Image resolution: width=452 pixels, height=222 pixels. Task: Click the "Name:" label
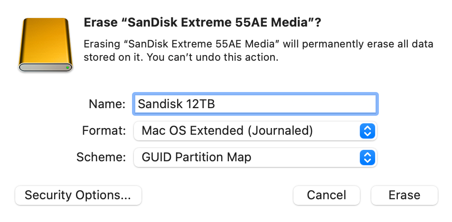coord(107,104)
